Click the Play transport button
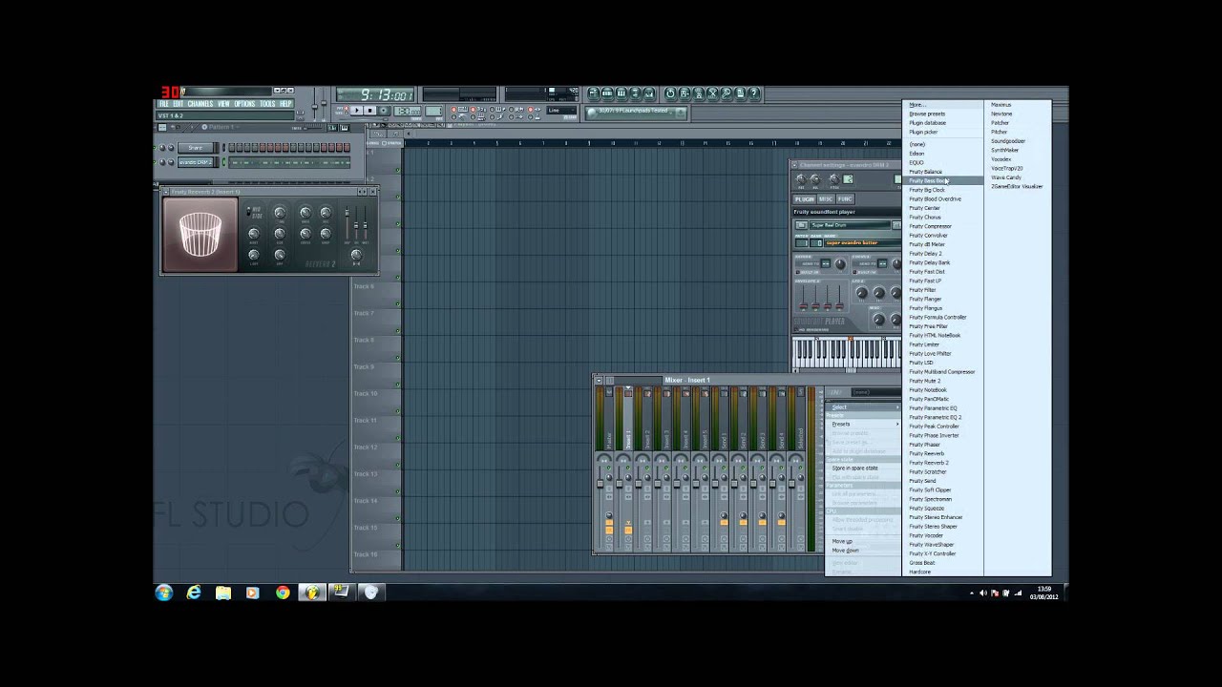This screenshot has height=687, width=1222. (357, 110)
